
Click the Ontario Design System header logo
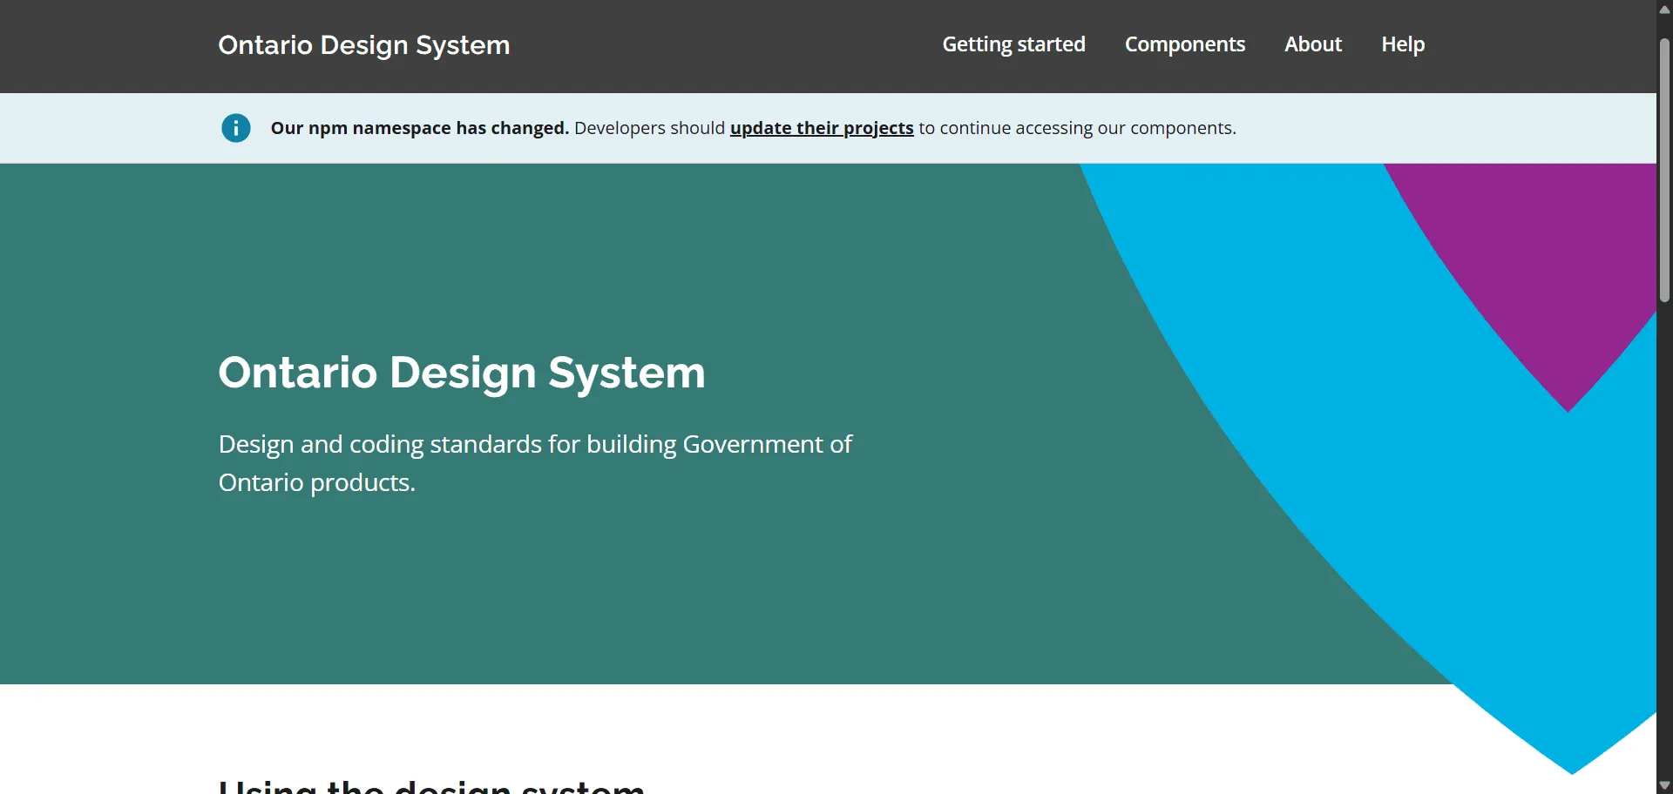point(363,45)
